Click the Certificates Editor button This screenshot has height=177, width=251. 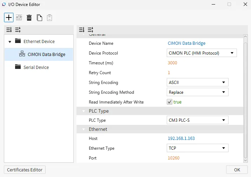coord(25,170)
